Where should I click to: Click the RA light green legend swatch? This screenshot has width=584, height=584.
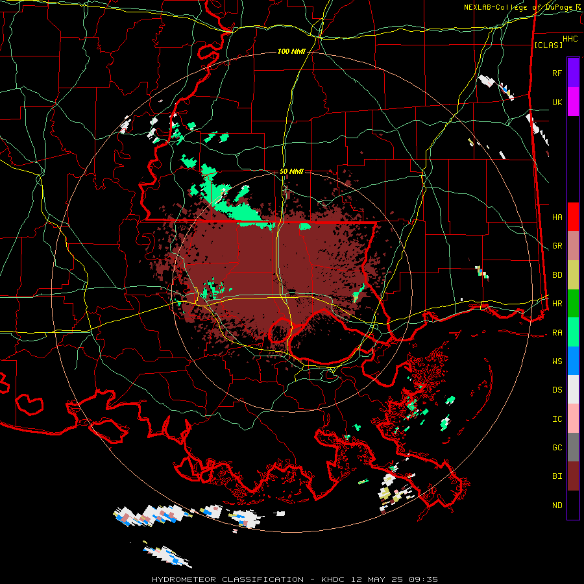tap(573, 332)
